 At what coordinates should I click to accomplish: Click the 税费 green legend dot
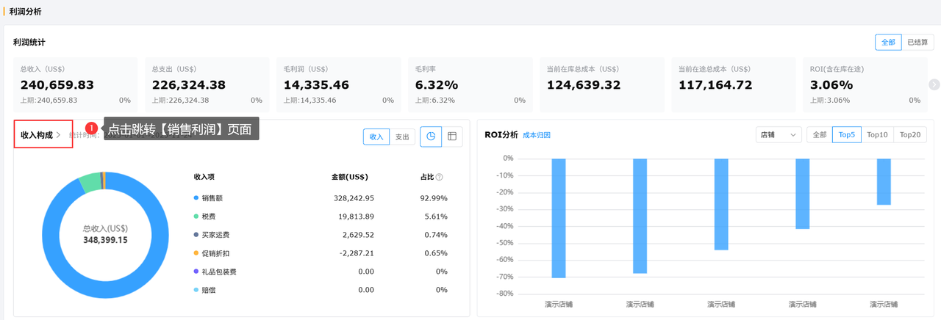tap(196, 217)
